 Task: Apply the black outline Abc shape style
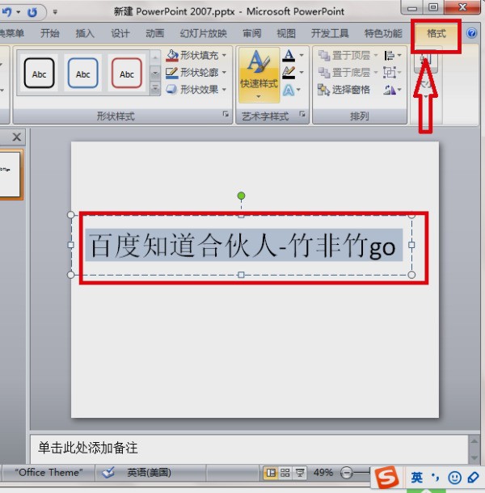(39, 73)
